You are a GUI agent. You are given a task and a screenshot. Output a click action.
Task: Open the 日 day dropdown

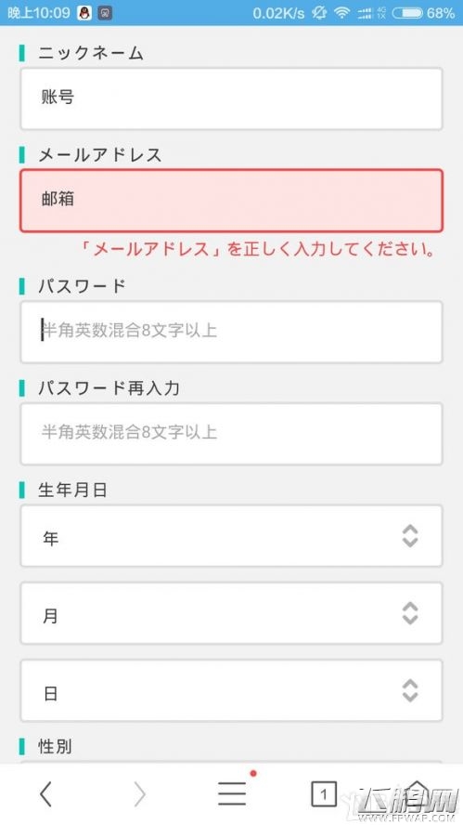coord(231,690)
